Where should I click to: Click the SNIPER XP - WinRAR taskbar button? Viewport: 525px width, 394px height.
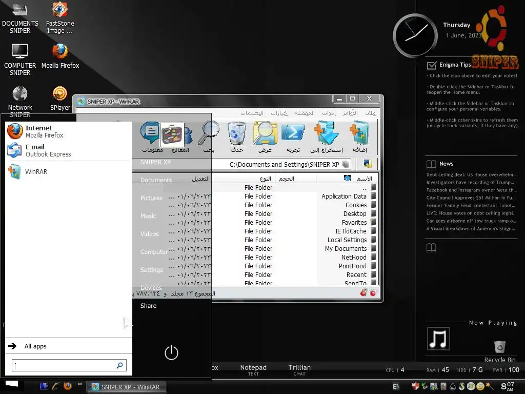click(127, 387)
